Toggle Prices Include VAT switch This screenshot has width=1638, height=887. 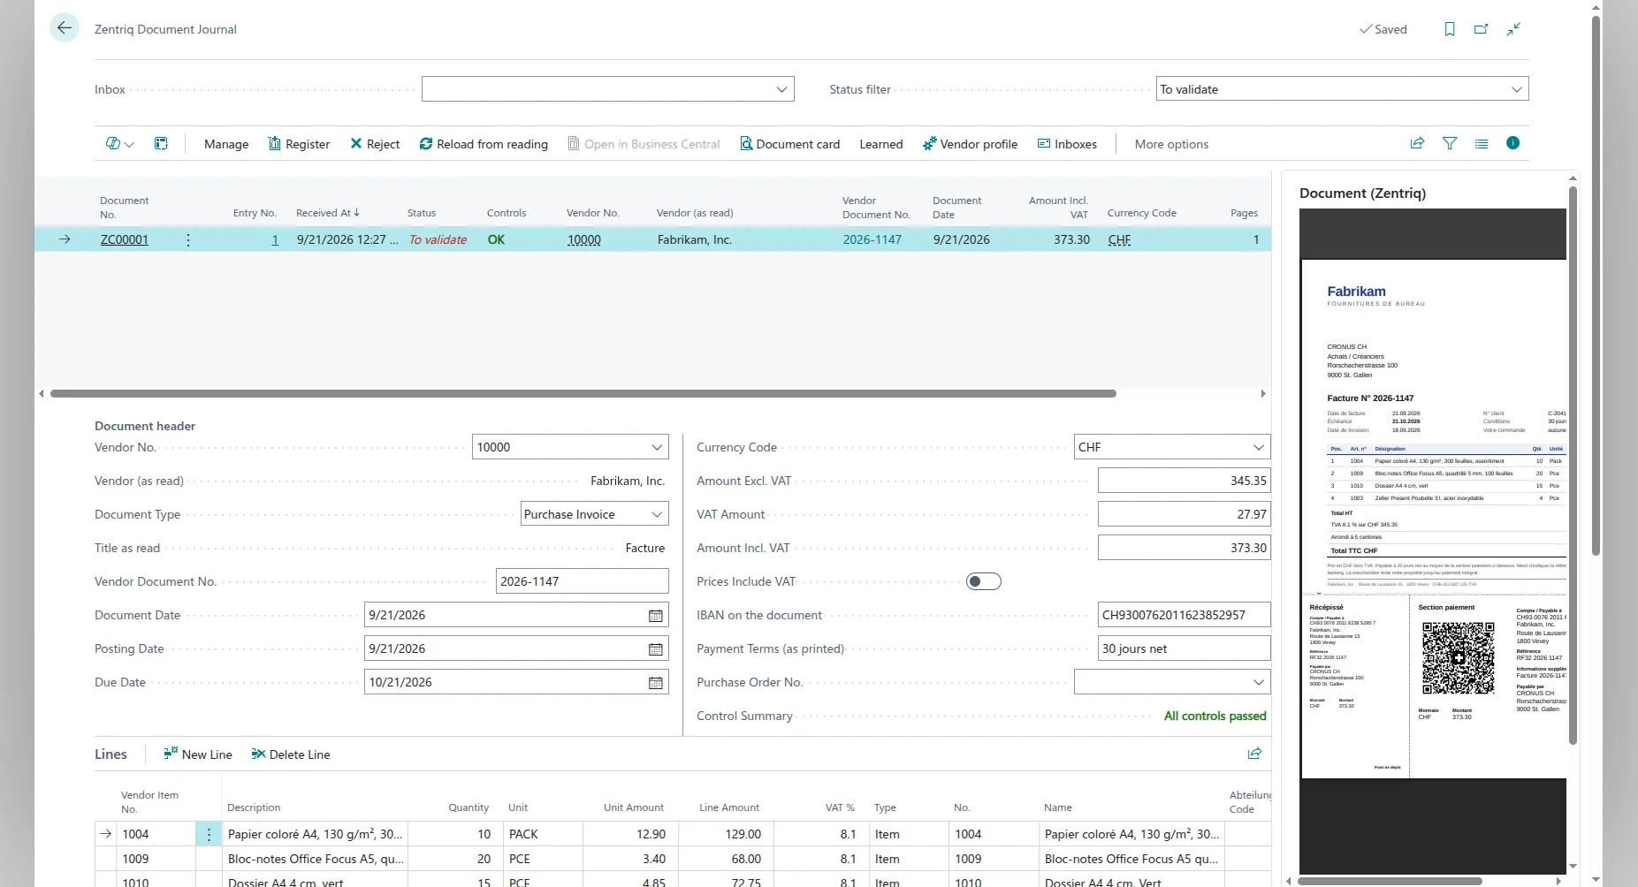[x=984, y=581]
